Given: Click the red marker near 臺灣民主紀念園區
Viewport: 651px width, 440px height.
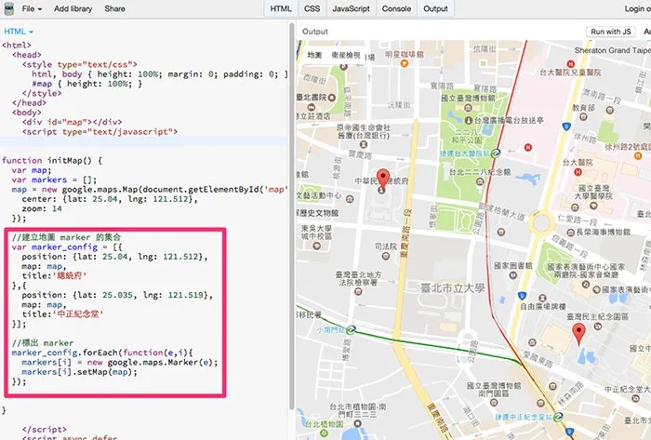Looking at the screenshot, I should point(578,333).
